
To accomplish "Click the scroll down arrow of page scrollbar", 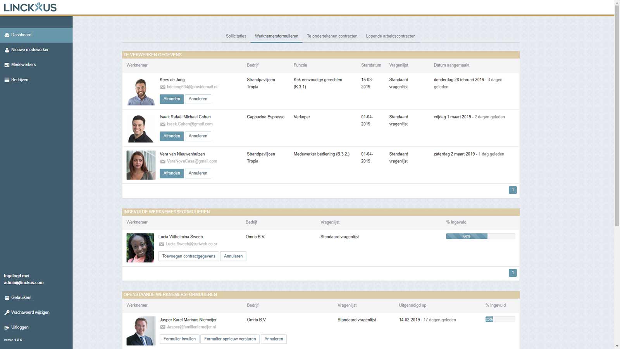I will pyautogui.click(x=617, y=346).
